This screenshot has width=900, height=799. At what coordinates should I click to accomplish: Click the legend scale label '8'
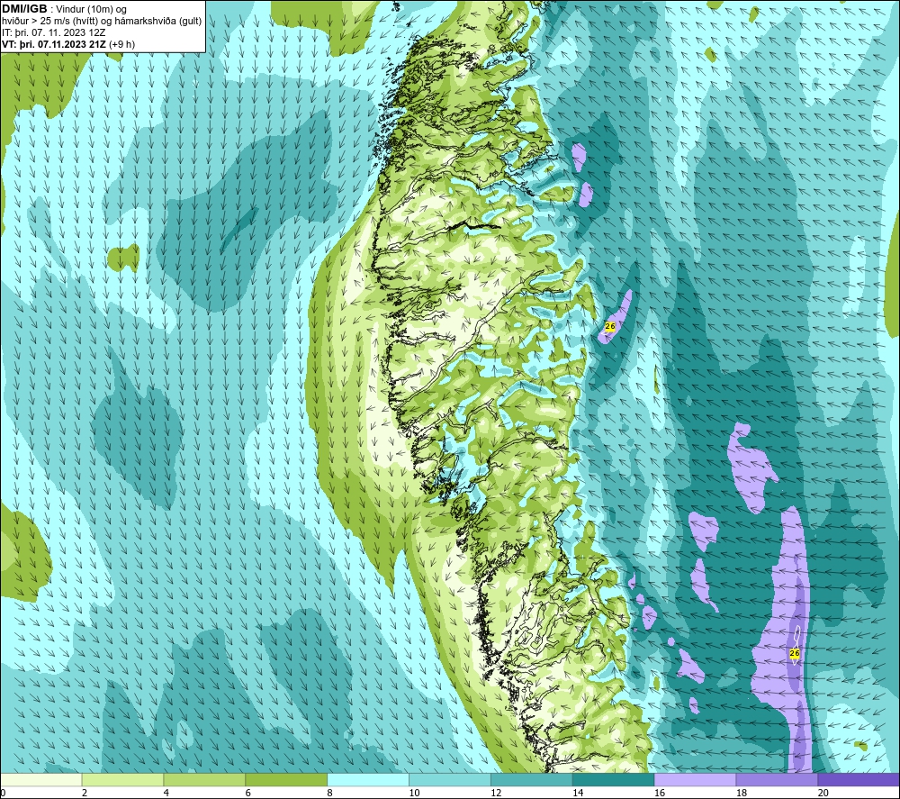pos(330,793)
